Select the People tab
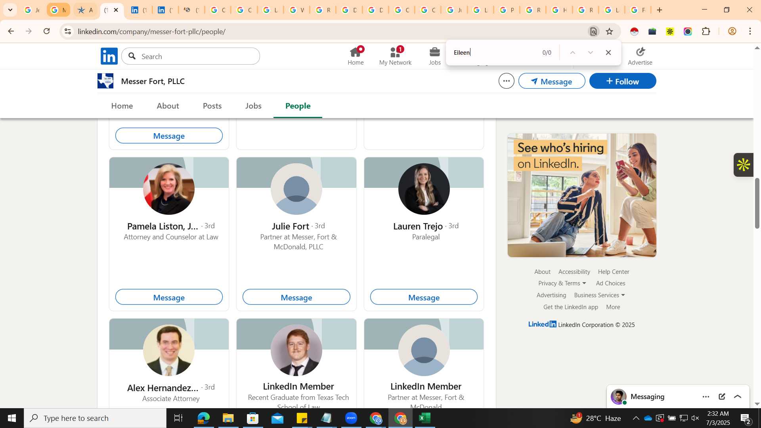761x428 pixels. [x=298, y=106]
